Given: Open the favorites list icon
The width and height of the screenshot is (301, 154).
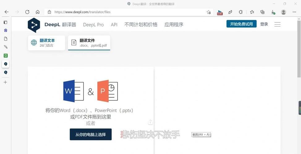Looking at the screenshot, I should [252, 12].
